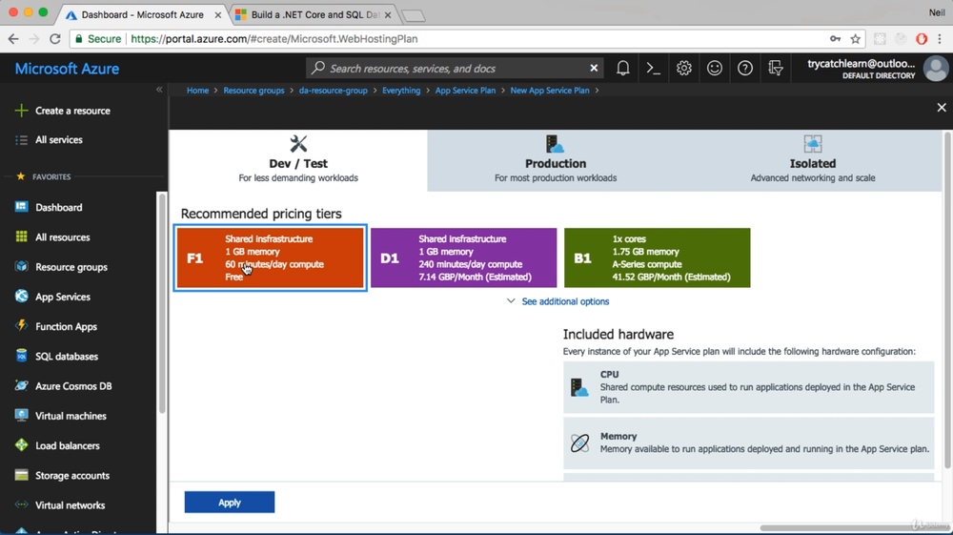Open a new browser tab
This screenshot has height=535, width=953.
(414, 15)
